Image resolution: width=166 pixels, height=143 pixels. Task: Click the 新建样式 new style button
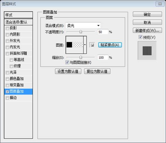[147, 31]
